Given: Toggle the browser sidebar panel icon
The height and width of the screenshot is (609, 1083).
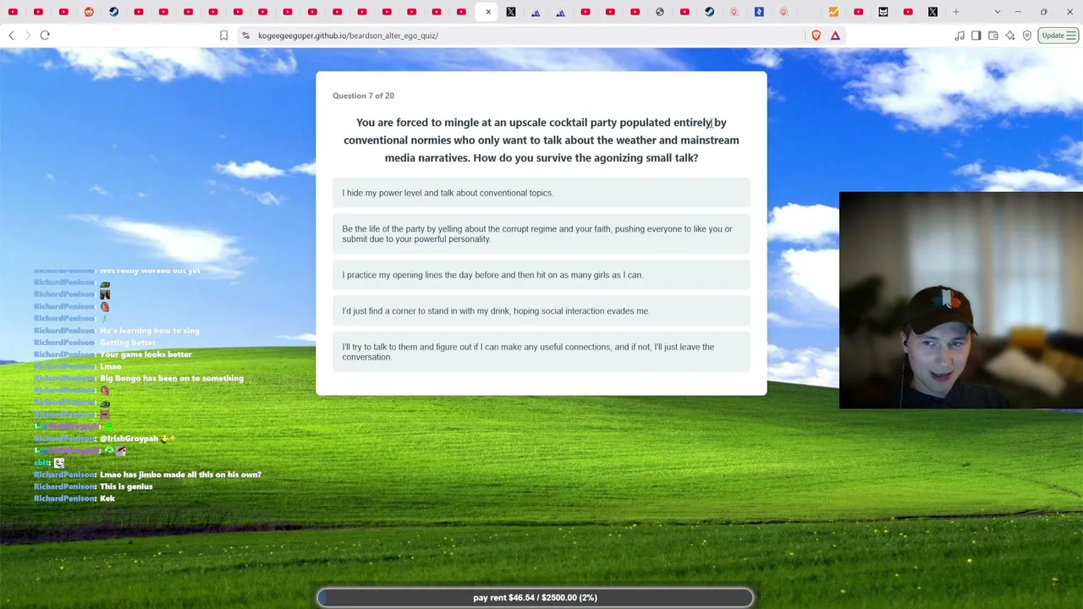Looking at the screenshot, I should click(x=976, y=36).
